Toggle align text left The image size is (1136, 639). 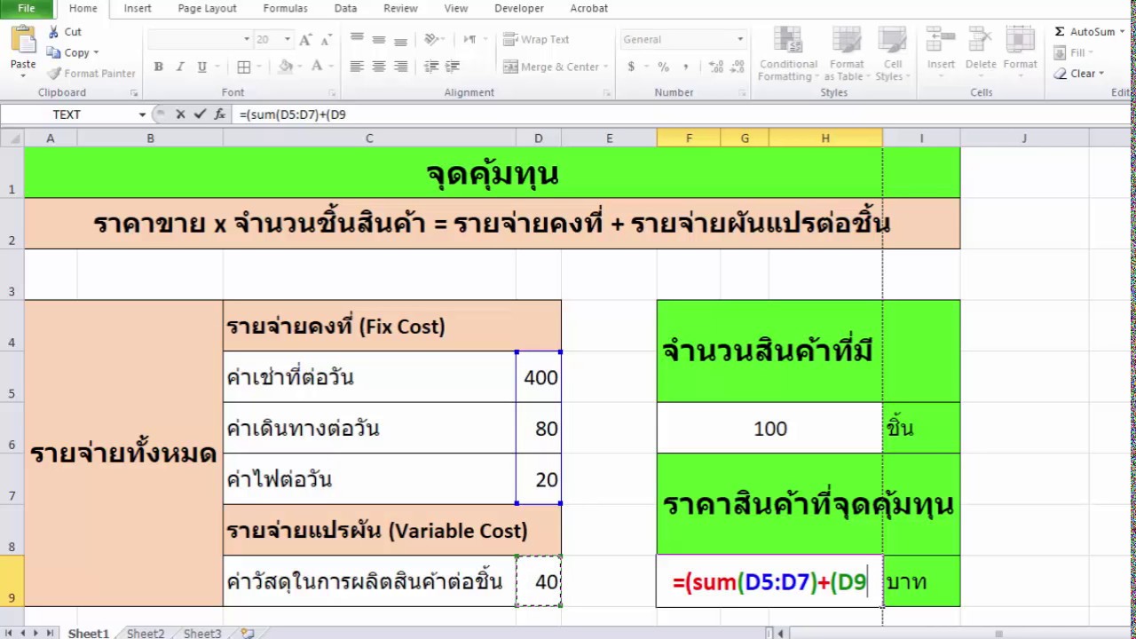[357, 67]
